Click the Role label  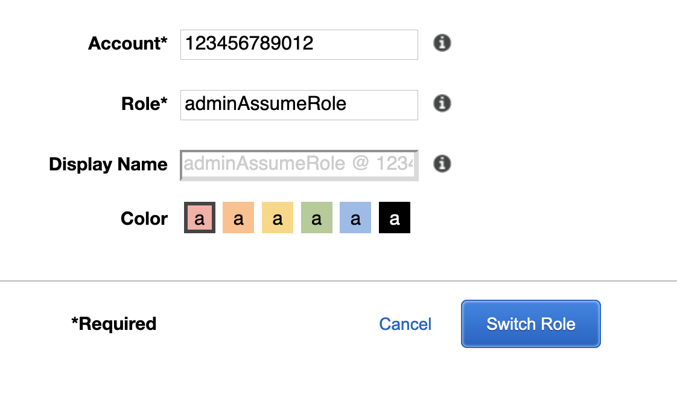coord(144,103)
